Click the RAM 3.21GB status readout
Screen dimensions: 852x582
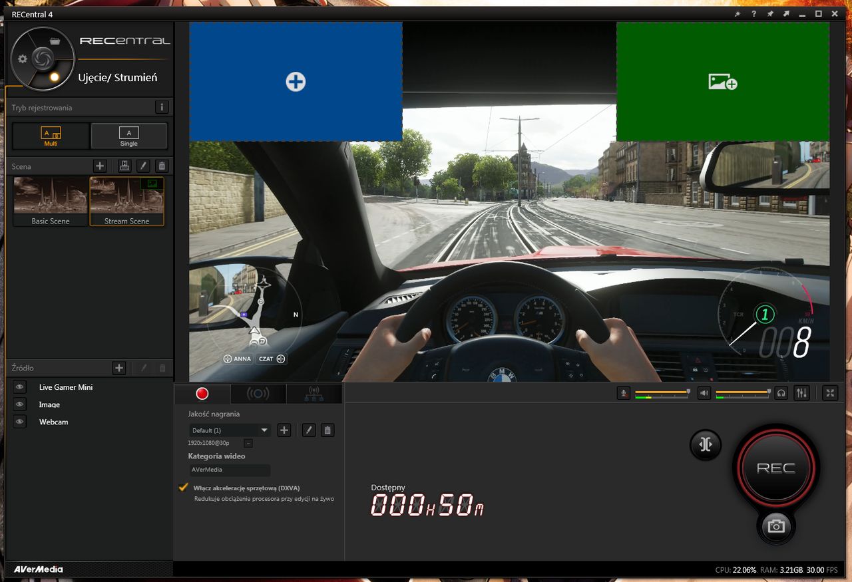pos(781,570)
